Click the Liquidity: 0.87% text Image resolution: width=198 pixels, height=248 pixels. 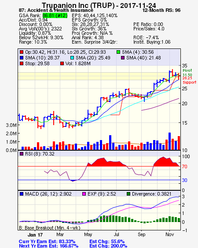click(x=35, y=33)
